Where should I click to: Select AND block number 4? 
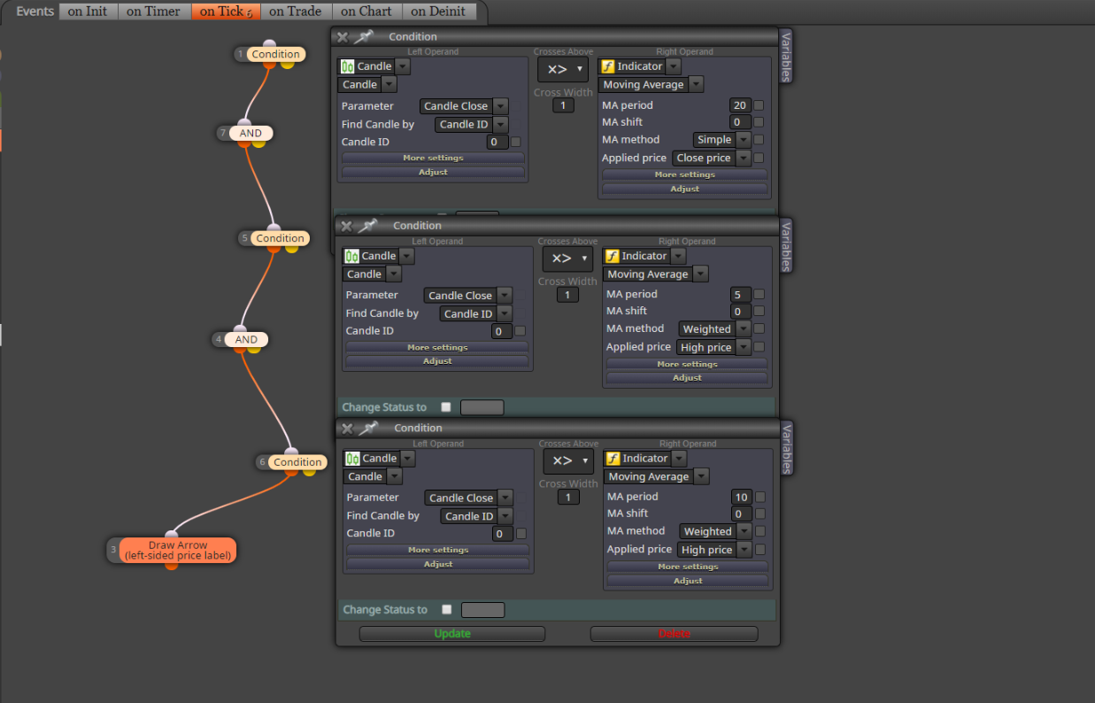coord(246,340)
